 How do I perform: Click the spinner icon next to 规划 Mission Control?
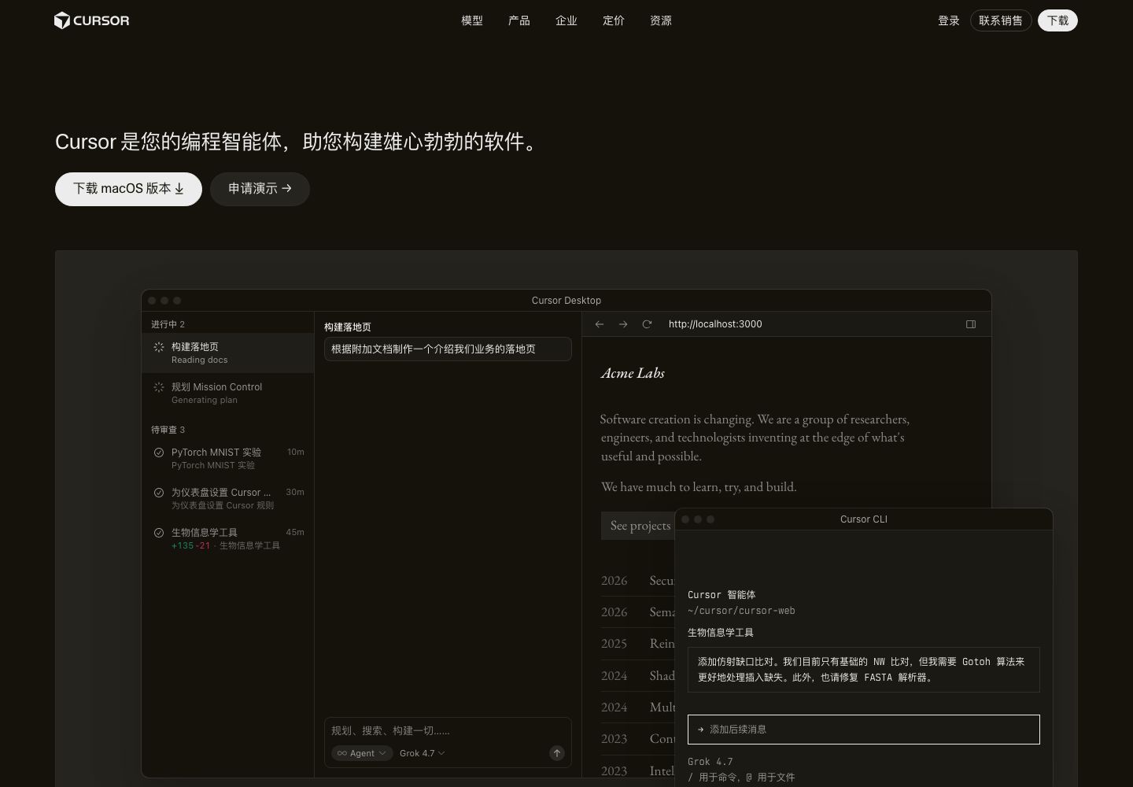159,387
